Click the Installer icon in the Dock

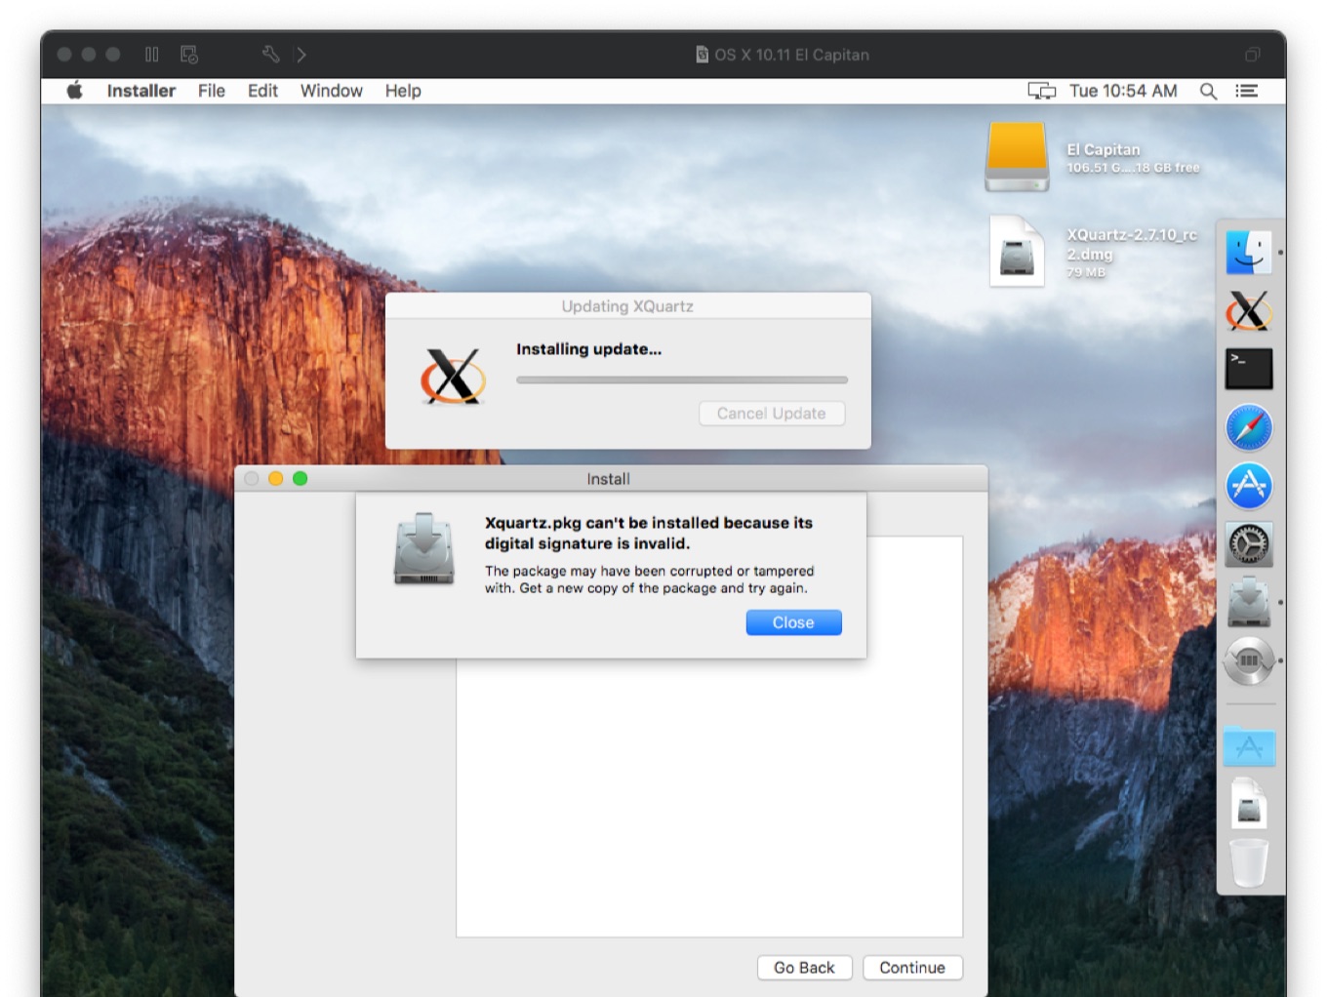coord(1249,602)
